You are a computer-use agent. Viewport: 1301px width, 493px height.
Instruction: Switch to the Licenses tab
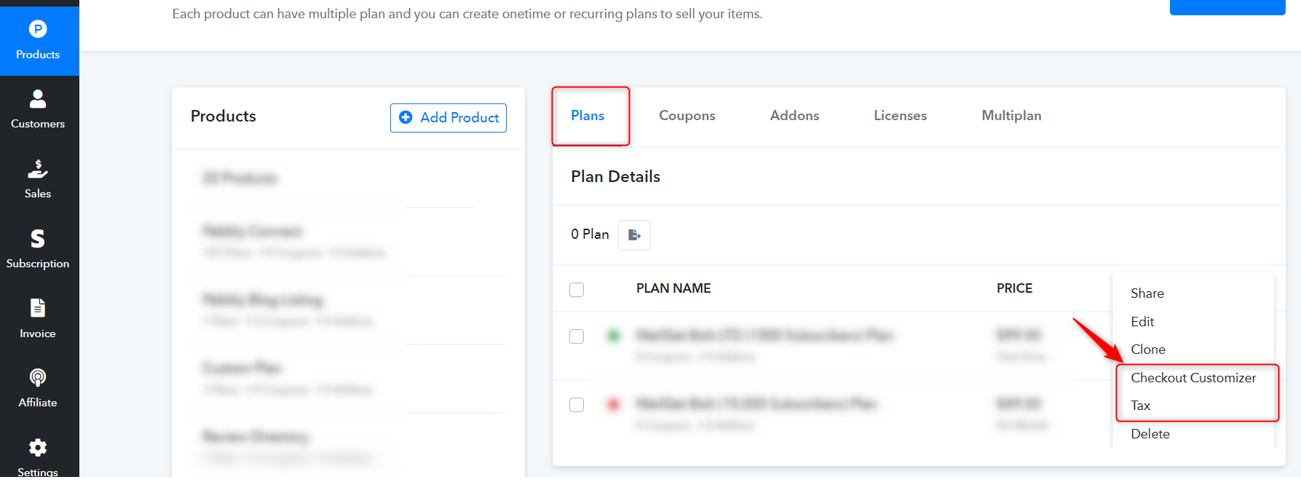tap(900, 116)
